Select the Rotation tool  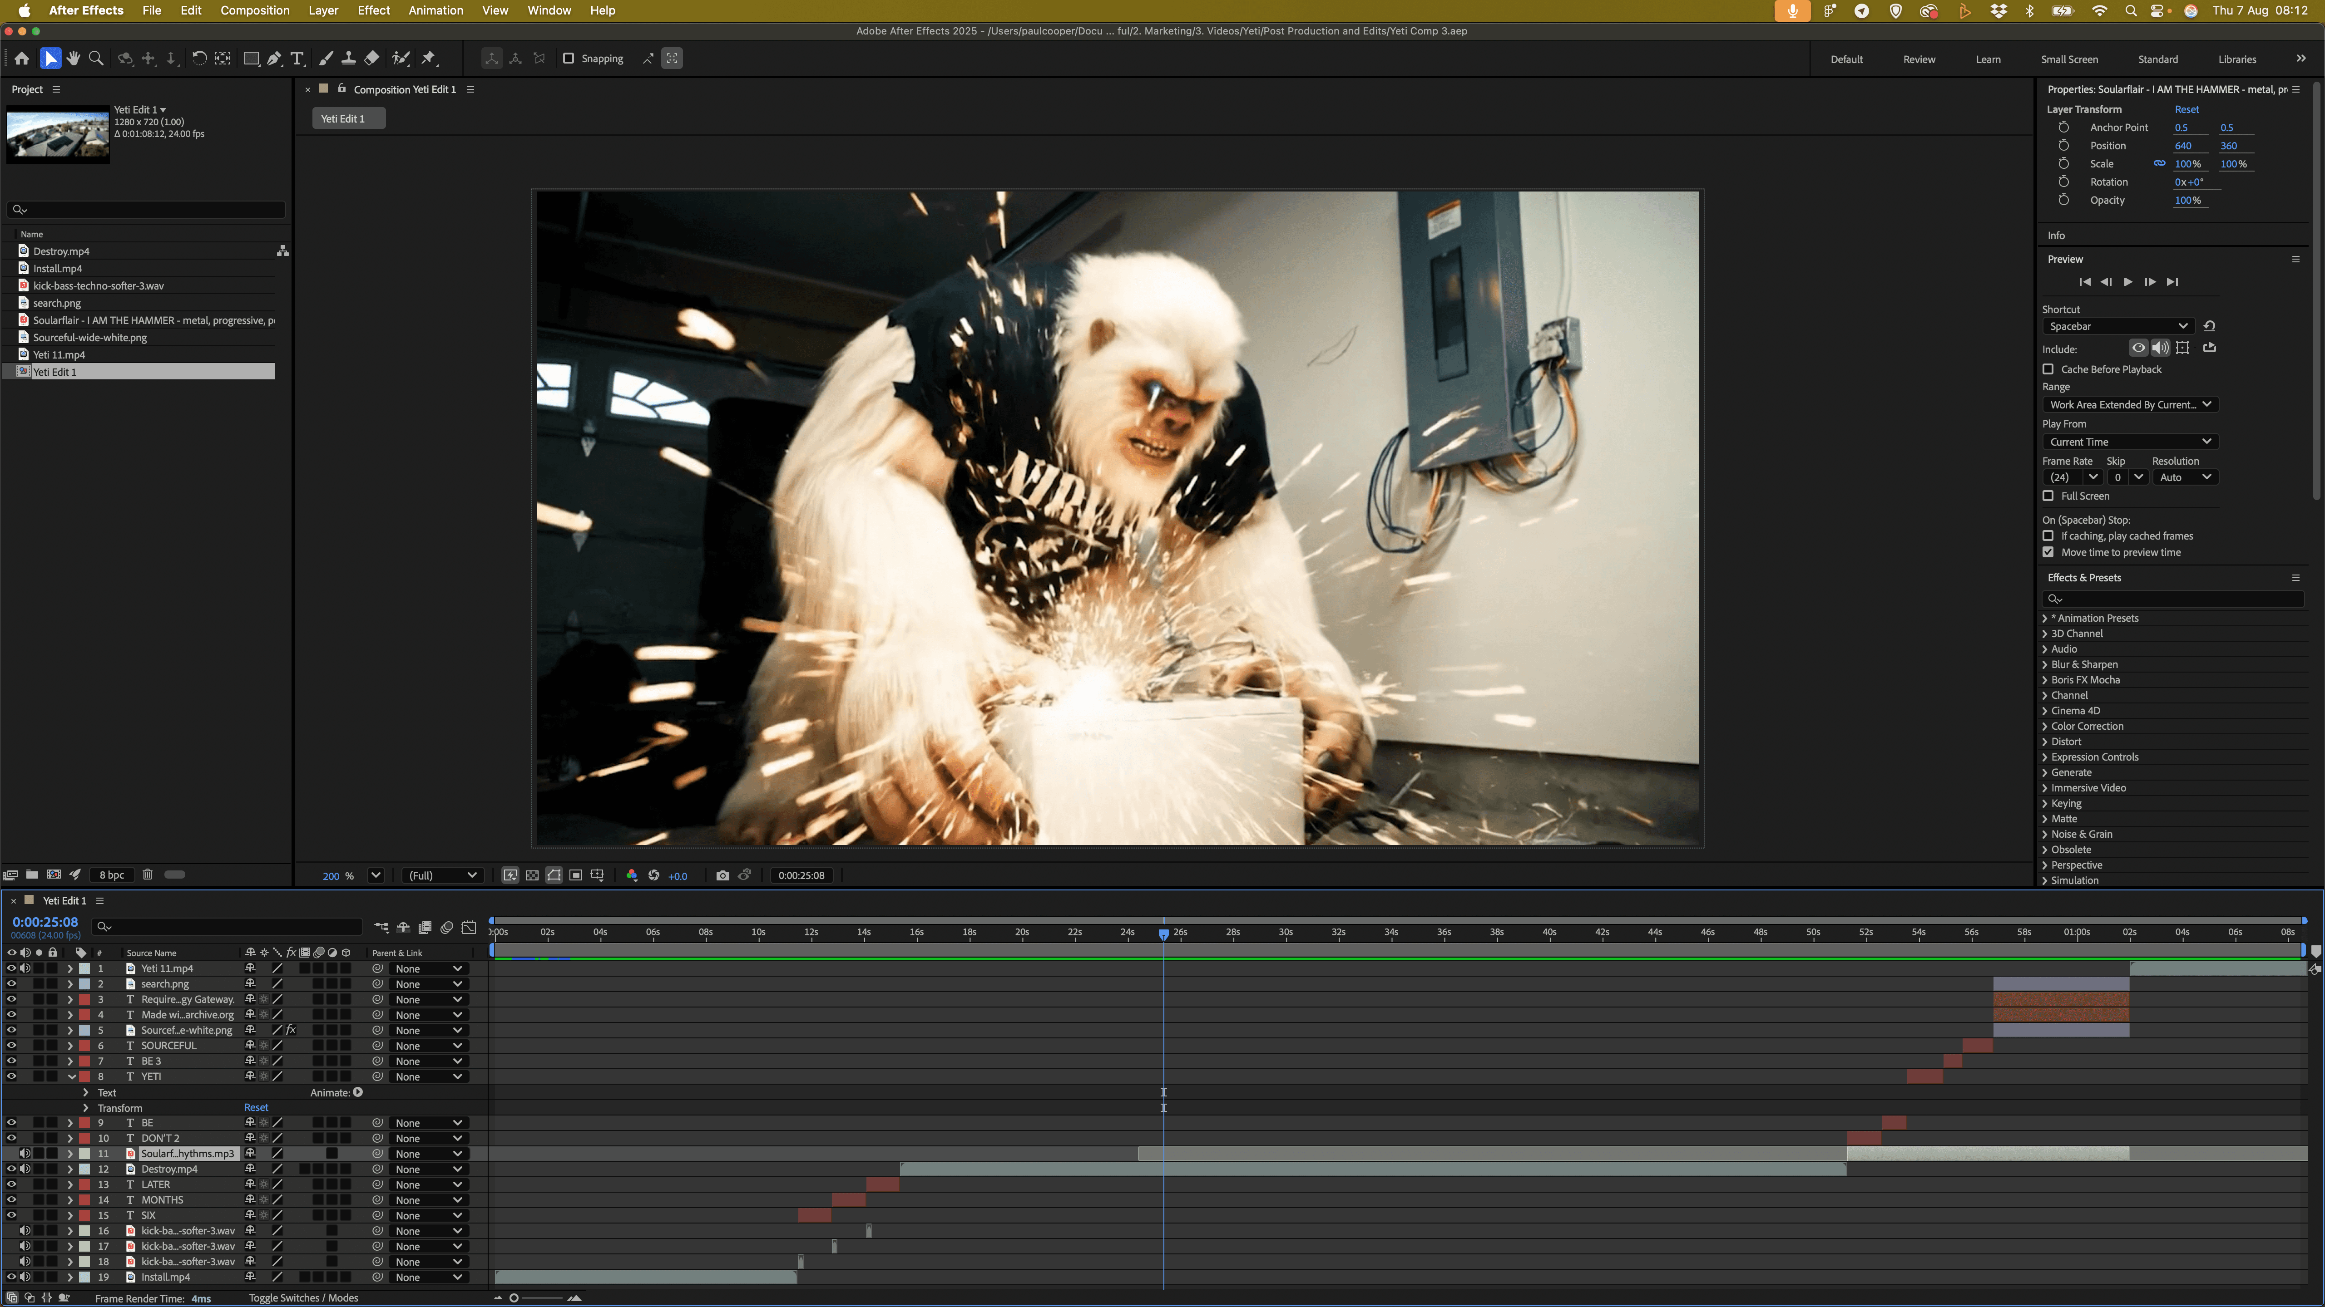coord(198,59)
